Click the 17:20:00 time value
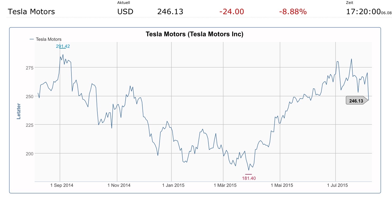 [363, 12]
